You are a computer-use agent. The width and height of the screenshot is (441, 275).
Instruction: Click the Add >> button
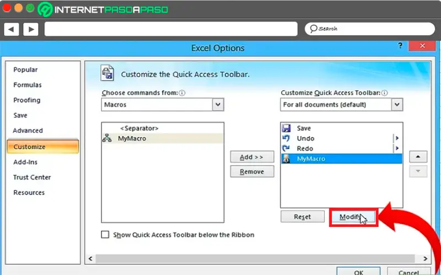point(252,157)
